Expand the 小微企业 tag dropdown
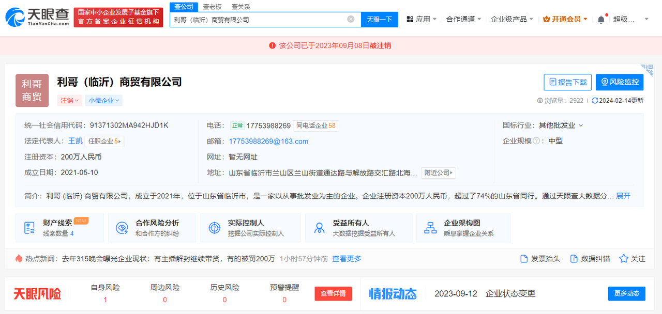662x314 pixels. pos(103,101)
